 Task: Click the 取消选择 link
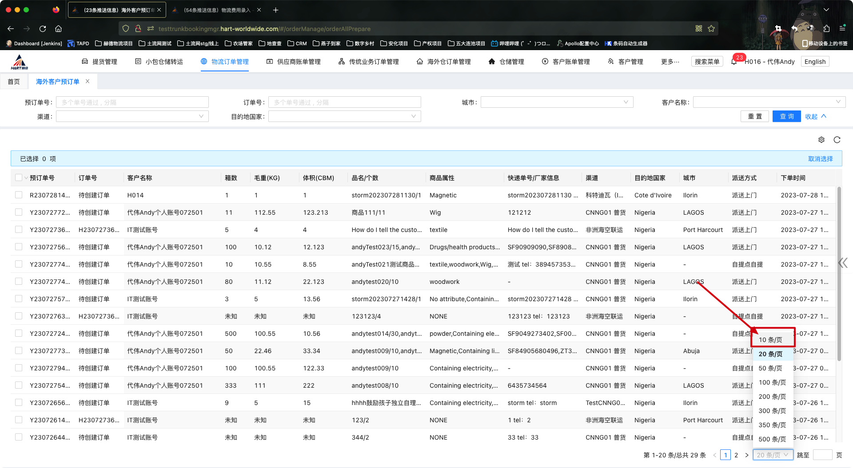[820, 159]
